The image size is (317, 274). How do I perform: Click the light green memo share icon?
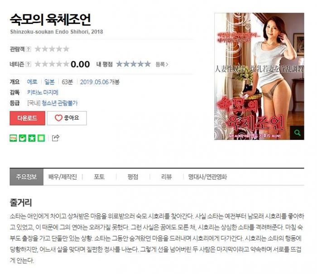(41, 138)
